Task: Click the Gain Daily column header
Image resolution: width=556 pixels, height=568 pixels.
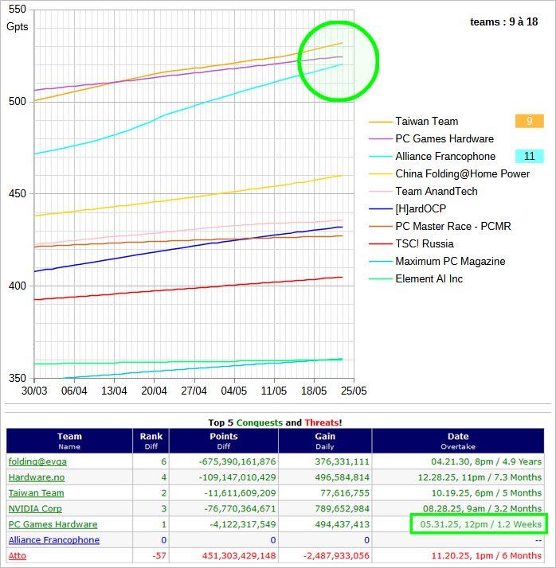Action: point(324,441)
